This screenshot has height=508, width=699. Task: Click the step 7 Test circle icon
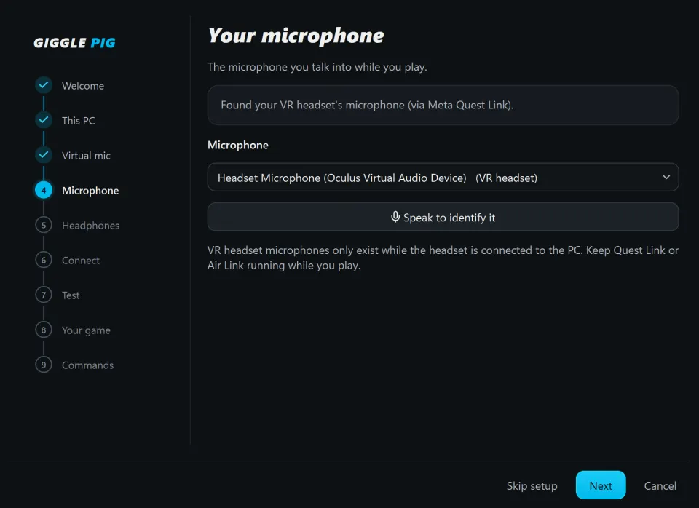(43, 295)
